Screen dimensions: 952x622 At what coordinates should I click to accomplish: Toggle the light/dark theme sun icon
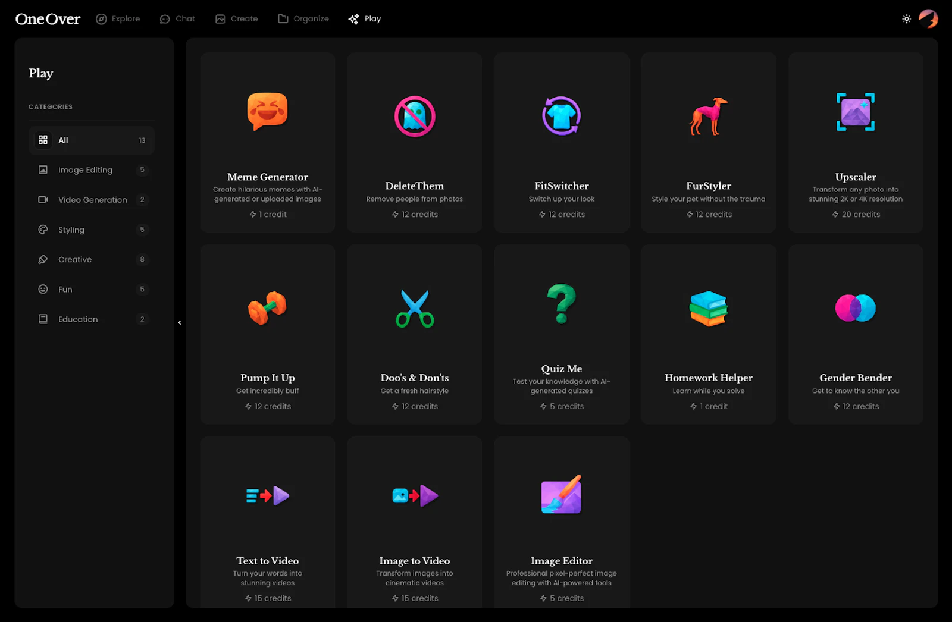pyautogui.click(x=906, y=19)
